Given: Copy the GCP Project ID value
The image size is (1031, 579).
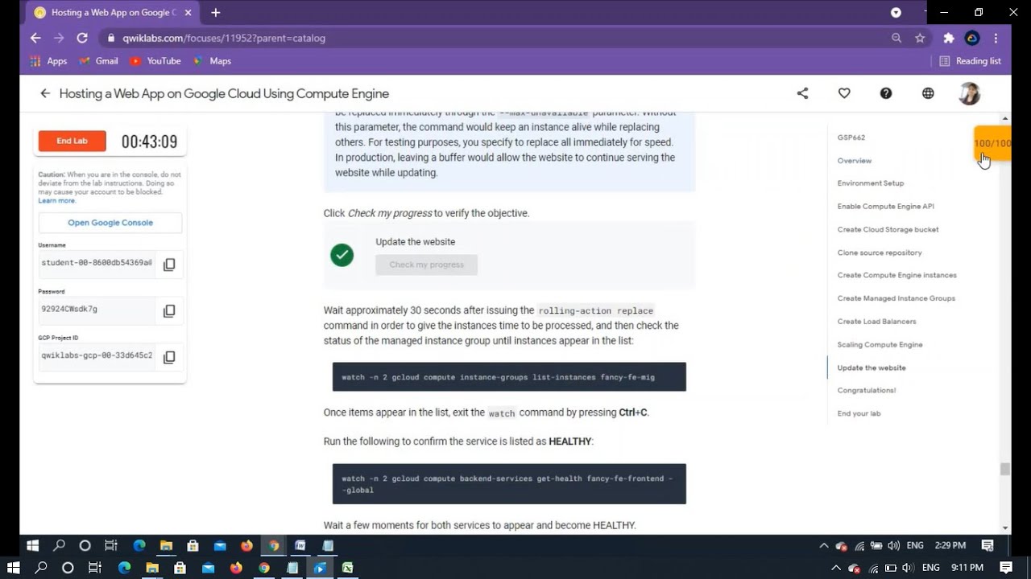Looking at the screenshot, I should point(169,357).
